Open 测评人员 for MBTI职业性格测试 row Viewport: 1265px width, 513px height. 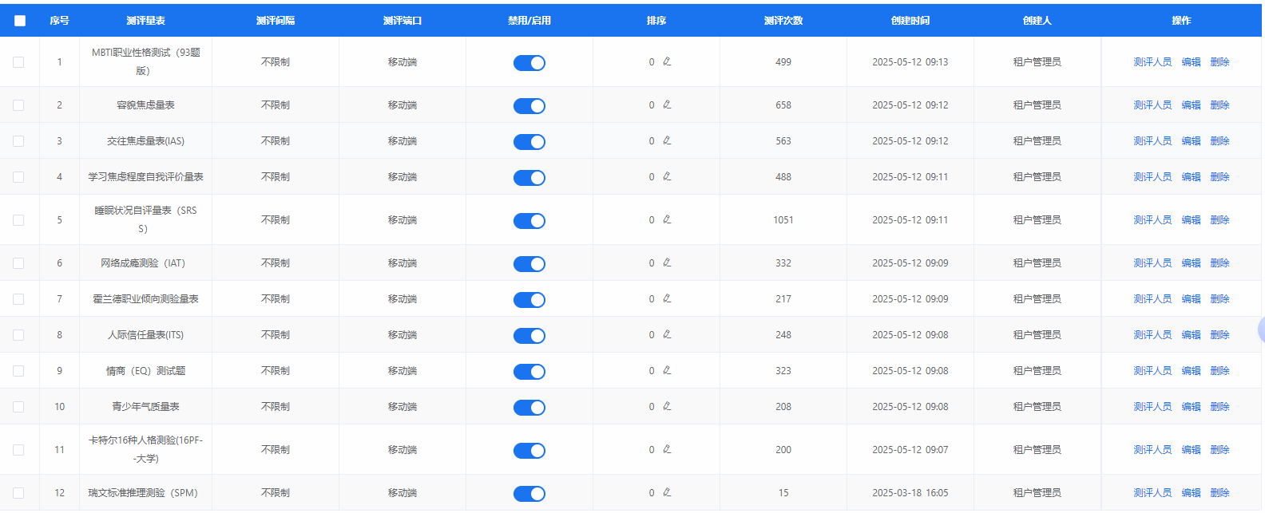(1152, 62)
